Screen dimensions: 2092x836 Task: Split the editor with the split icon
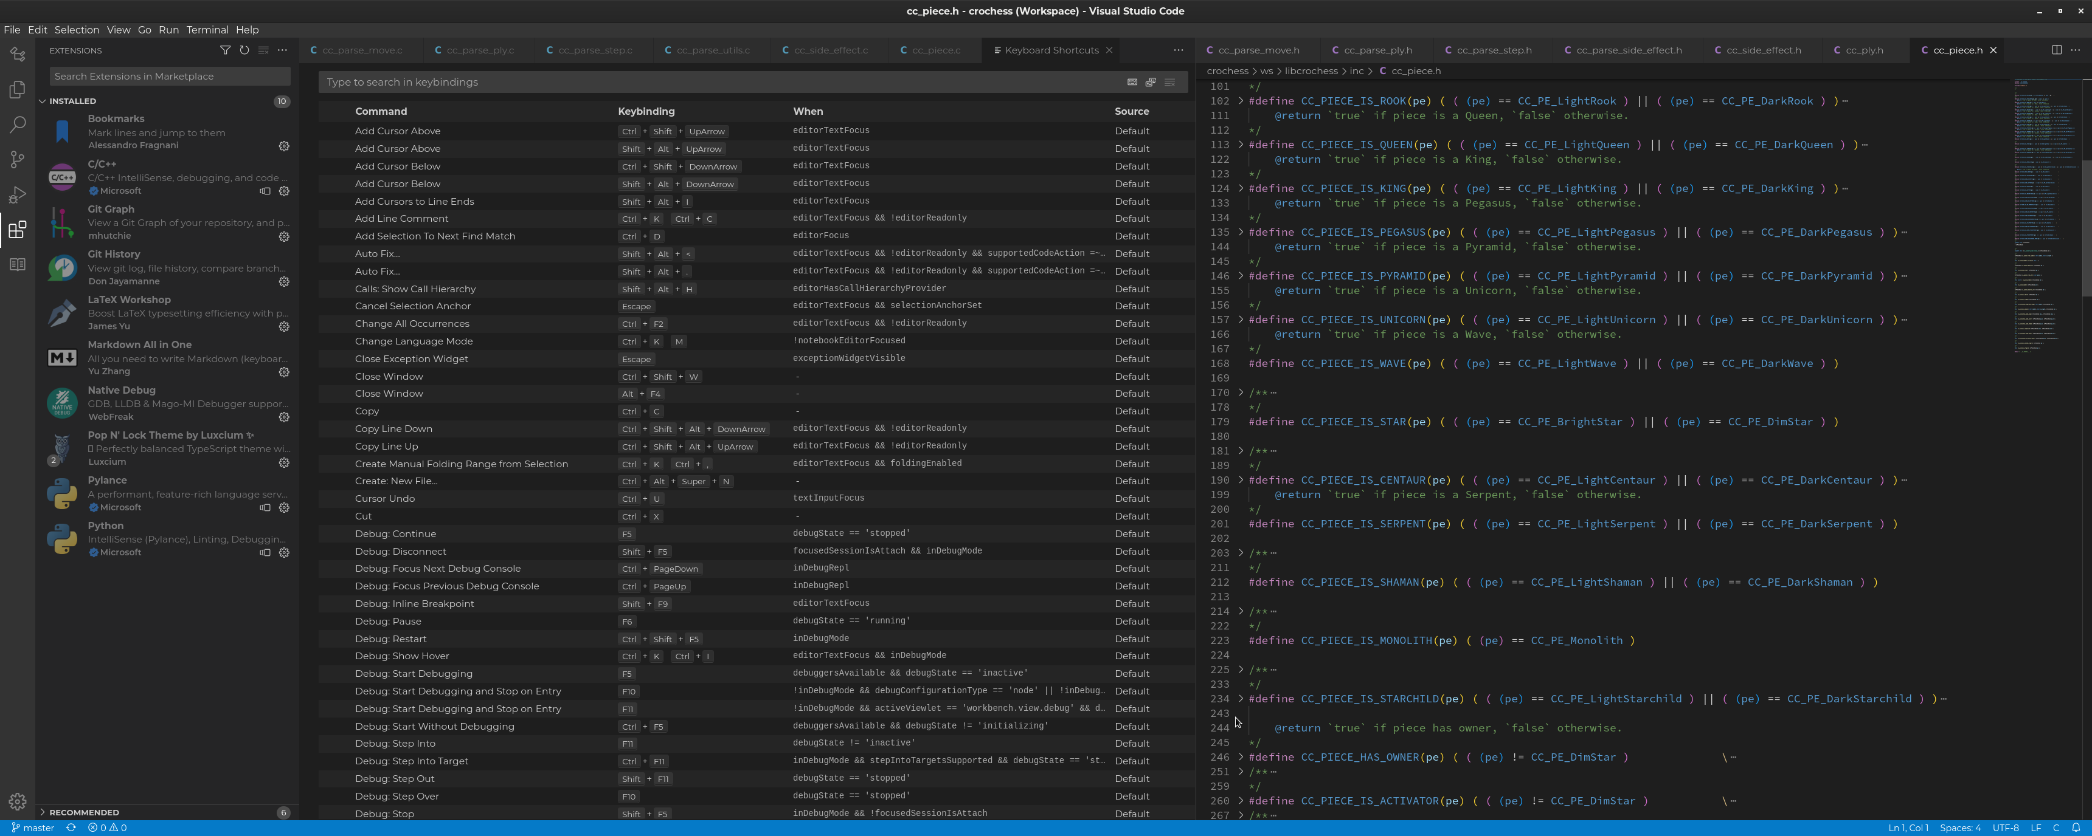2057,49
